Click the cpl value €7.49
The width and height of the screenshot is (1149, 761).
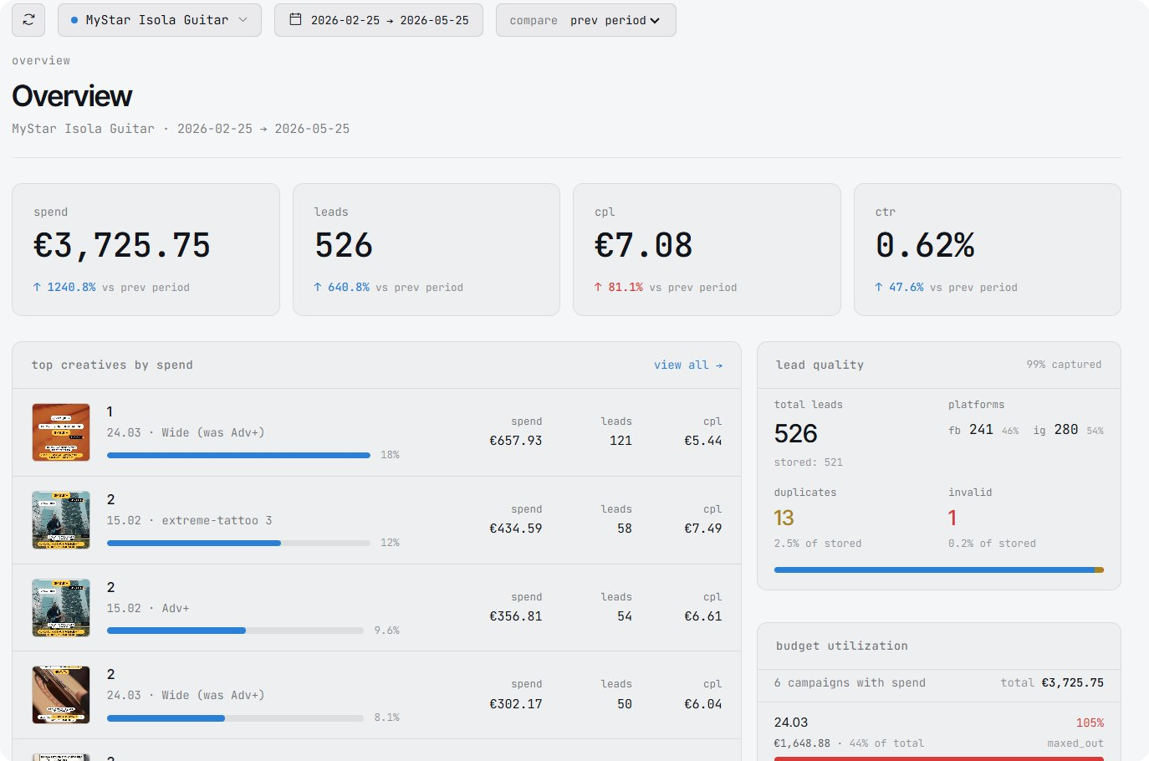click(x=703, y=529)
